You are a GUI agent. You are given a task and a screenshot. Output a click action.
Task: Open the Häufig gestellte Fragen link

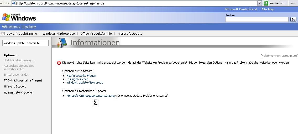(x=81, y=76)
